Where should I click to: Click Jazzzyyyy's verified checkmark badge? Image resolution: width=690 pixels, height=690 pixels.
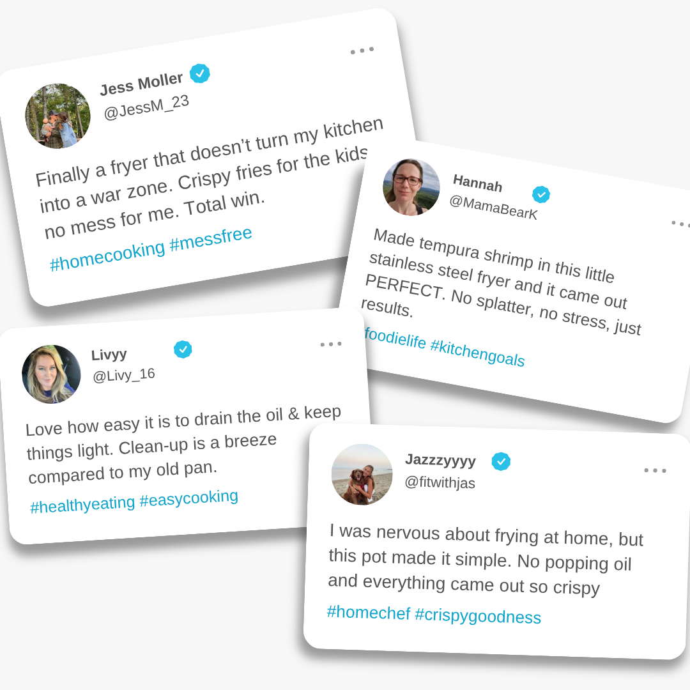coord(501,461)
